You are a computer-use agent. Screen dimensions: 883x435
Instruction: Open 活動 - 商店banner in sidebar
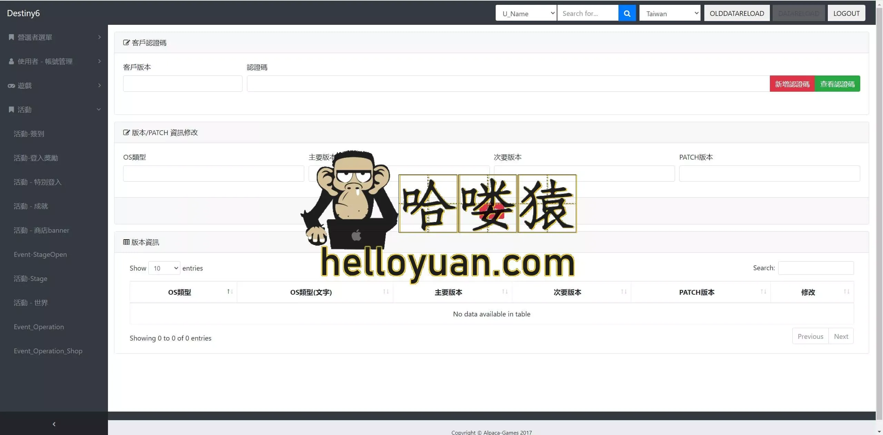41,230
